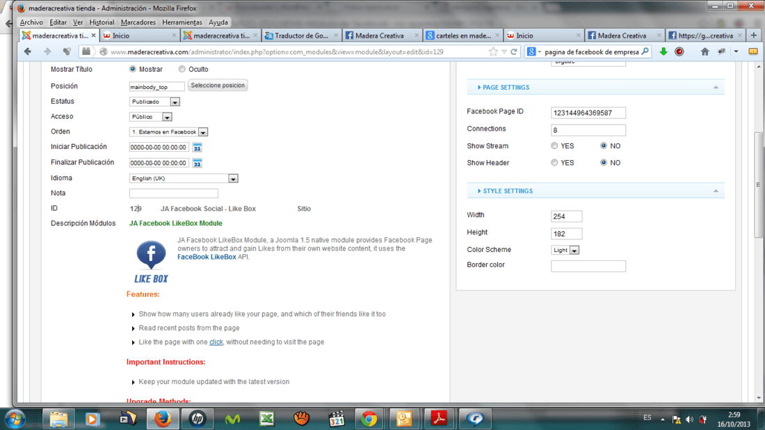Follow the FaceBook LikeBox link
The image size is (765, 430).
tap(207, 257)
